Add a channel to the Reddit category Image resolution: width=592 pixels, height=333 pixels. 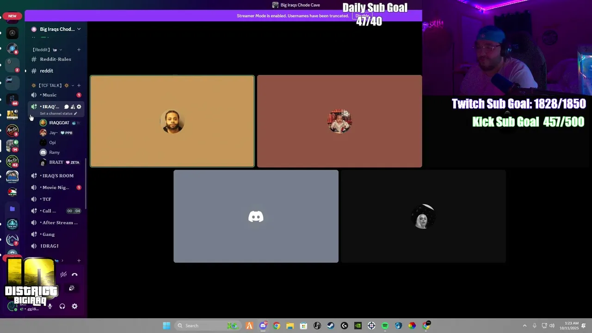[x=79, y=49]
